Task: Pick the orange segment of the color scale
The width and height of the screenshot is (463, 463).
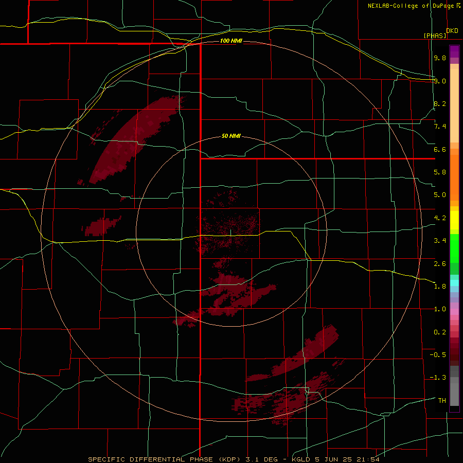Action: tap(454, 178)
